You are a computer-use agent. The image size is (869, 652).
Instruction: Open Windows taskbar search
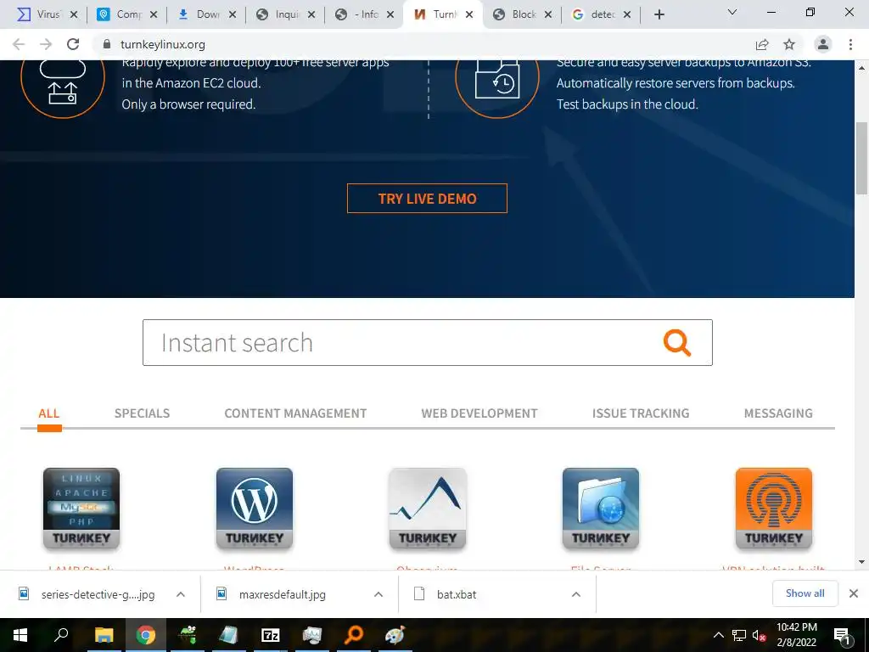[61, 635]
